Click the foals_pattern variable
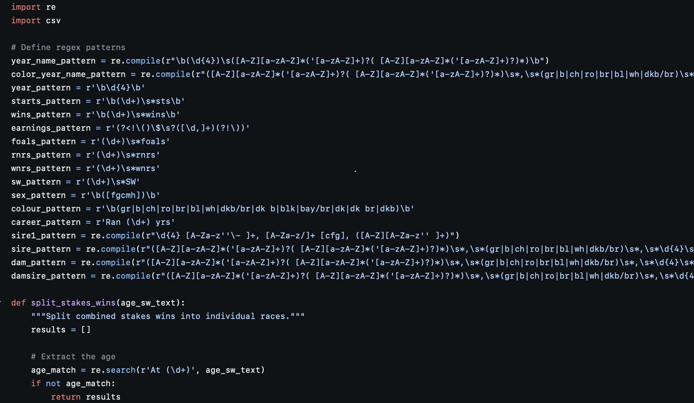Viewport: 694px width, 403px height. (43, 142)
